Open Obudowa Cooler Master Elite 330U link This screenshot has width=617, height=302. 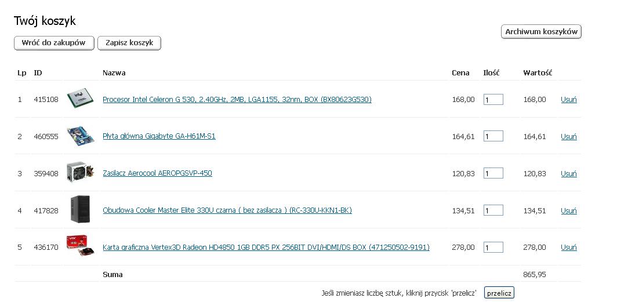pyautogui.click(x=227, y=210)
